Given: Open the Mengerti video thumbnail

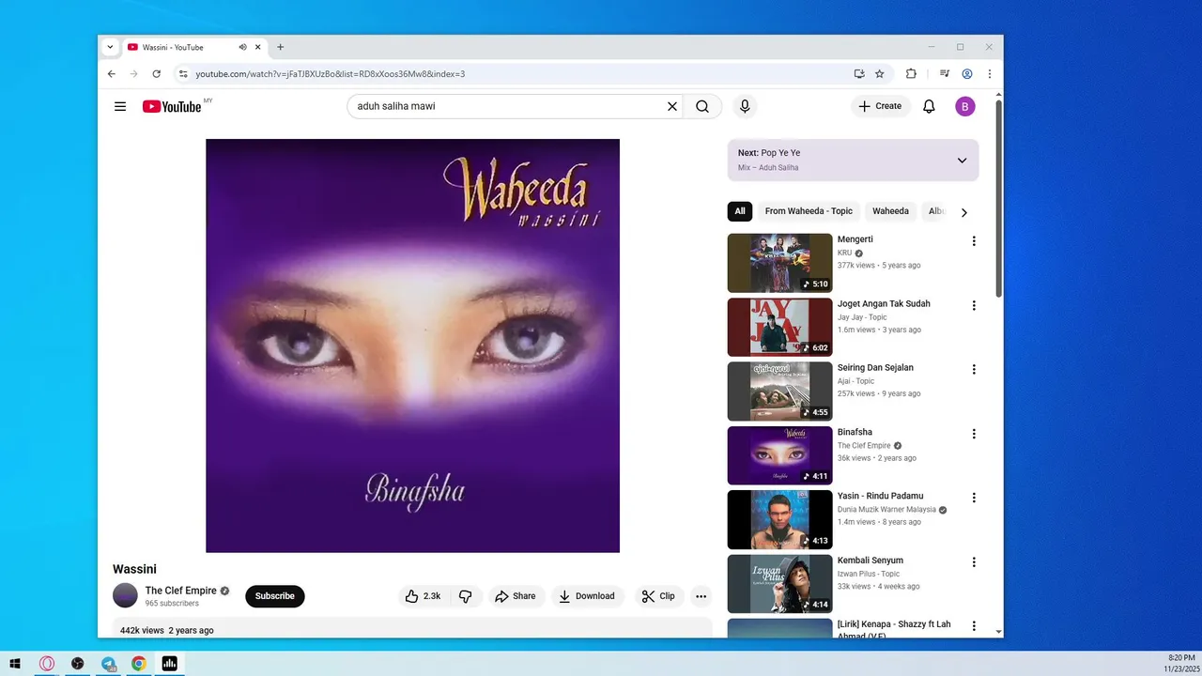Looking at the screenshot, I should click(x=779, y=263).
